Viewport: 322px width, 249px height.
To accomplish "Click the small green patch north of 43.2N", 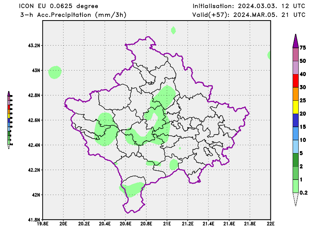I will 173,31.
